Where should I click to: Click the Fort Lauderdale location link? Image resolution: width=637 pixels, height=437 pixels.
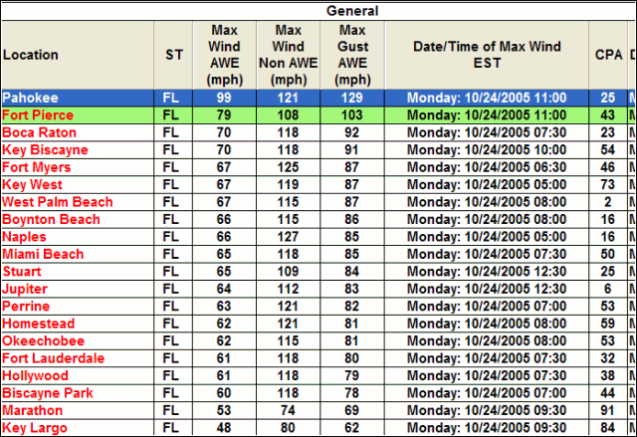click(53, 358)
